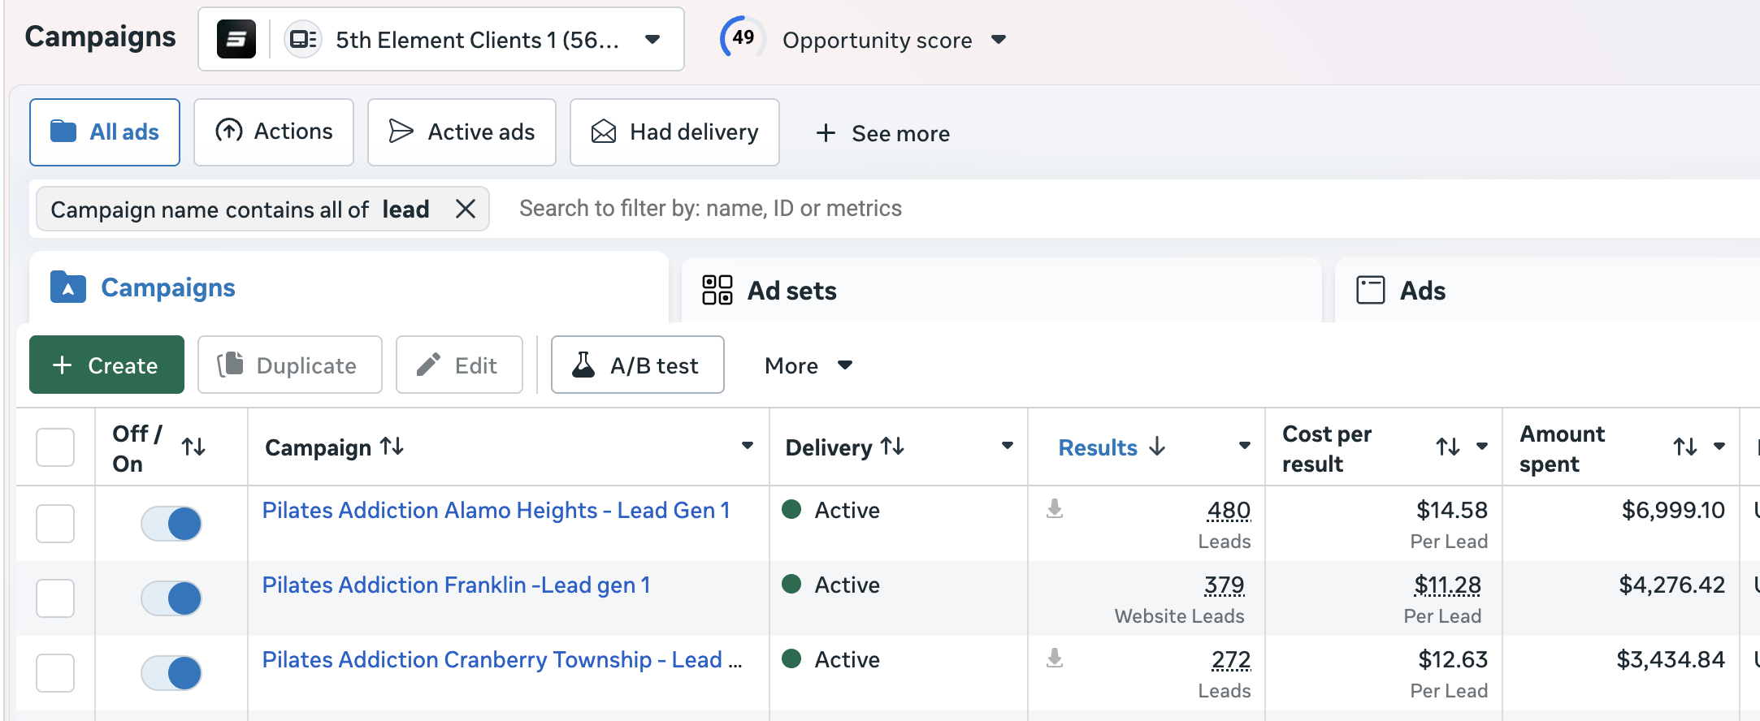Screen dimensions: 1760x721
Task: Open Pilates Addiction Franklin campaign link
Action: (456, 585)
